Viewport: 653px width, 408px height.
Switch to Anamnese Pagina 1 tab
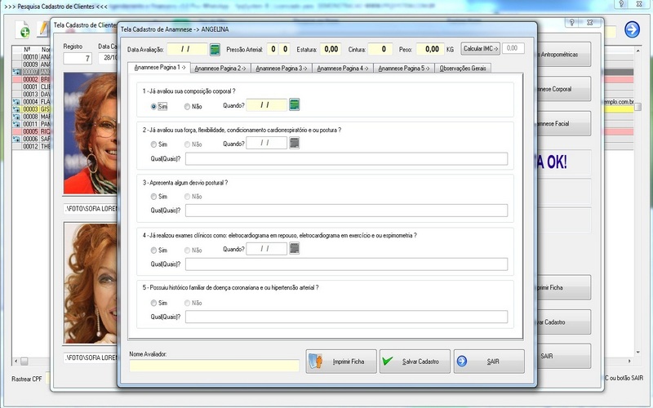point(159,68)
